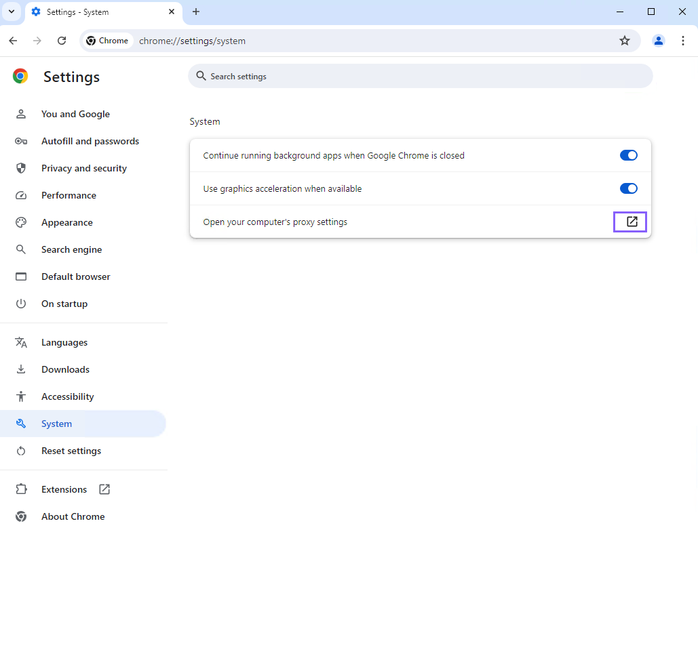
Task: Click the Autofill and passwords key icon
Action: [x=21, y=141]
